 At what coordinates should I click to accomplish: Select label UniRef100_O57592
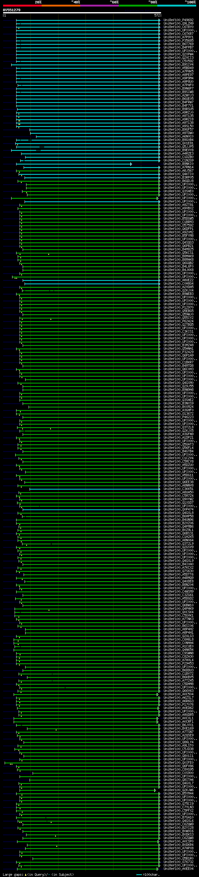pos(178,225)
